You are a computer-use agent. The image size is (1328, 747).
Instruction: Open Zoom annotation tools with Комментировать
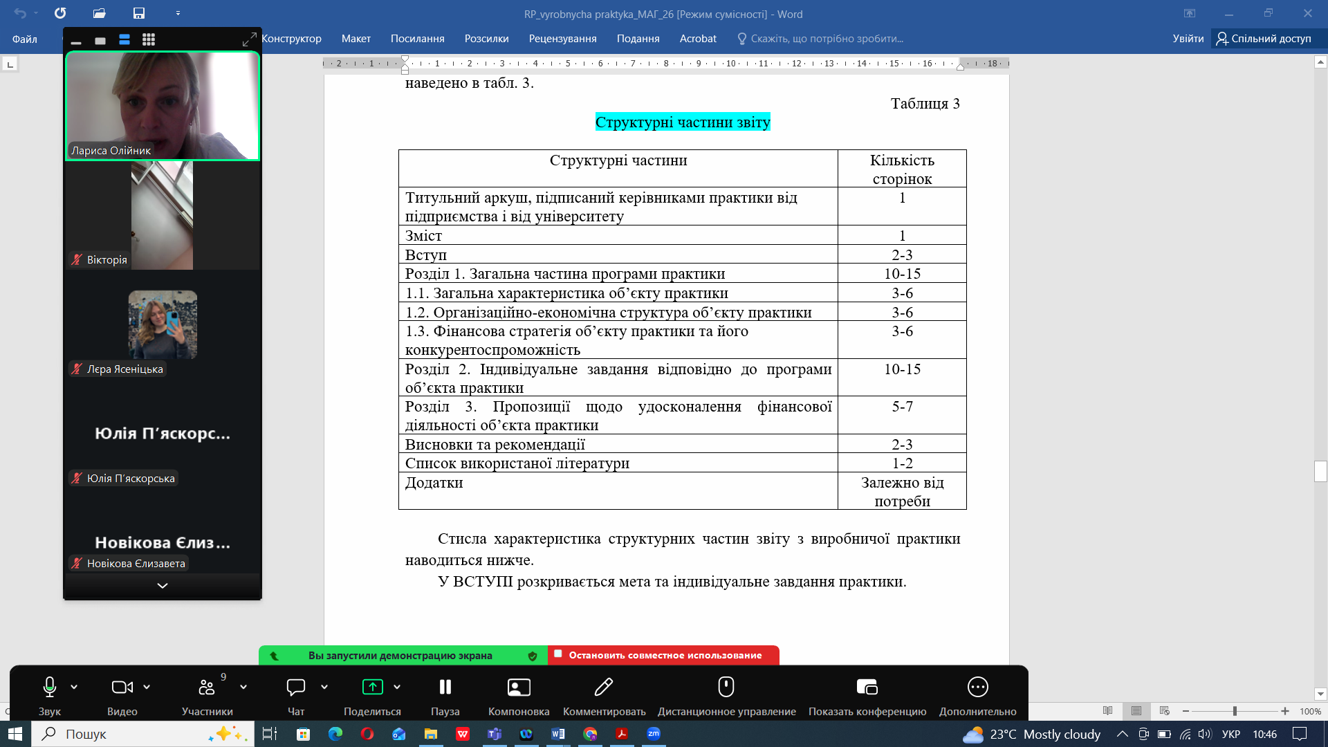coord(604,696)
